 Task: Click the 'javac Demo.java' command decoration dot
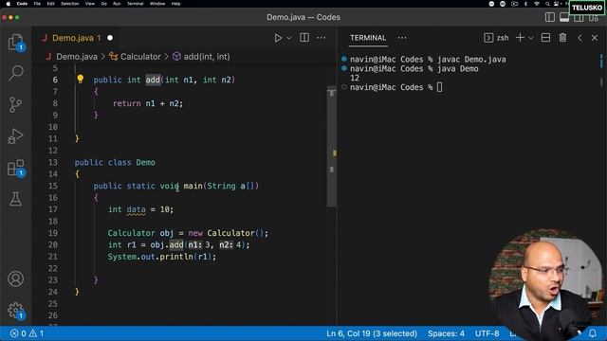(x=343, y=59)
